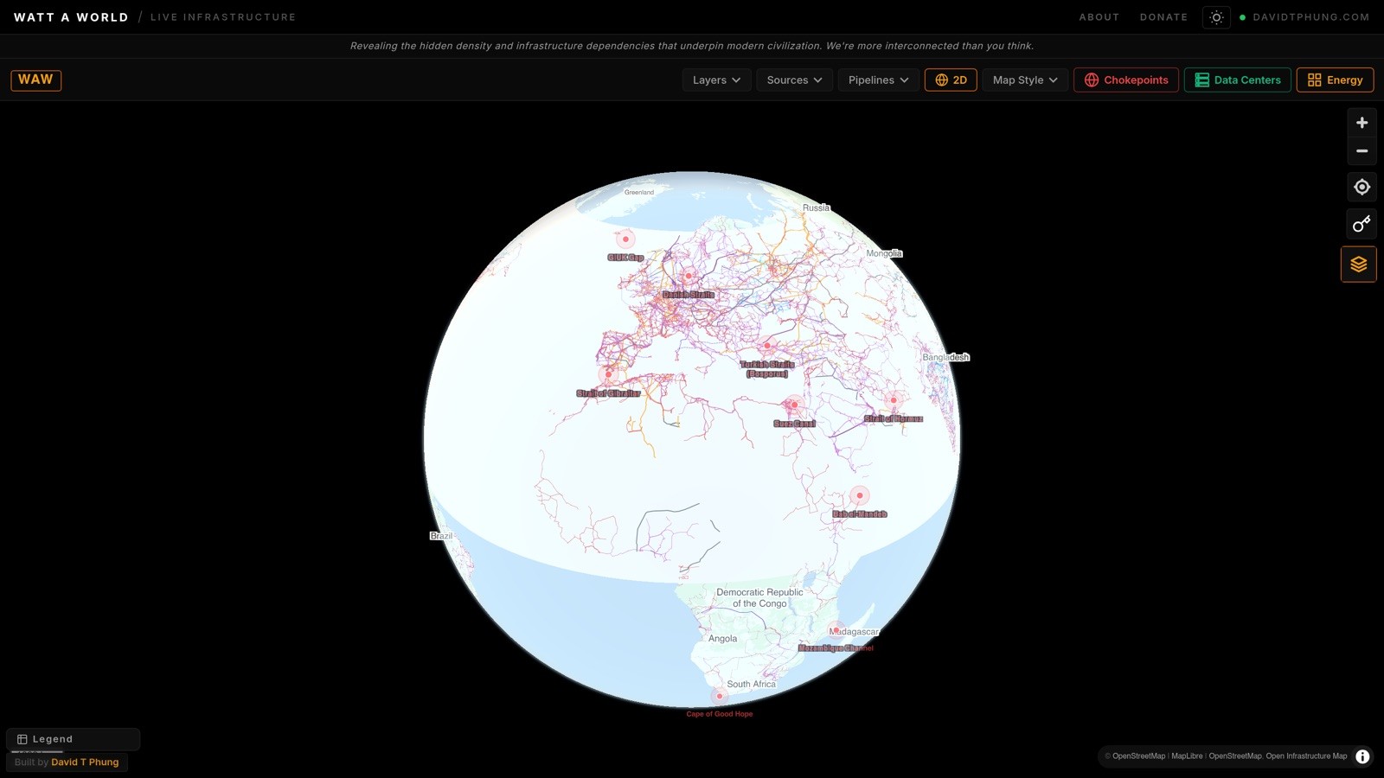Select the Bab el-Mandeb chokepoint marker
The height and width of the screenshot is (778, 1384).
(x=860, y=495)
